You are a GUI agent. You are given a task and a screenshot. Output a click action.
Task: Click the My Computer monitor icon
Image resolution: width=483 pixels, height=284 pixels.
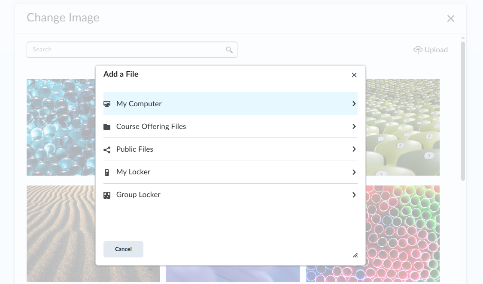(107, 104)
